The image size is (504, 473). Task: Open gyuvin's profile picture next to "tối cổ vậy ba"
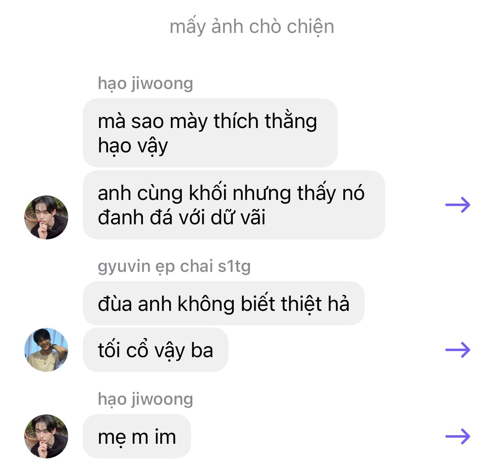[46, 350]
